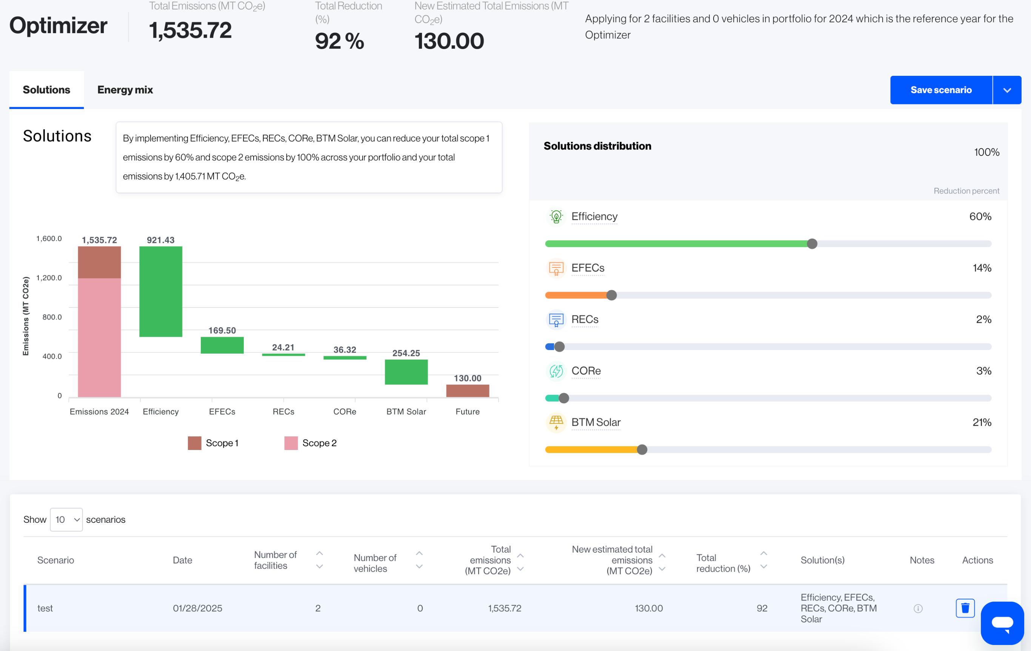Click the green RECs waterfall bar
The width and height of the screenshot is (1031, 651).
(283, 355)
